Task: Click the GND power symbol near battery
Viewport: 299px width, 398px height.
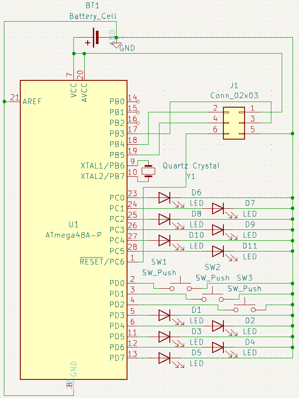Action: click(116, 45)
